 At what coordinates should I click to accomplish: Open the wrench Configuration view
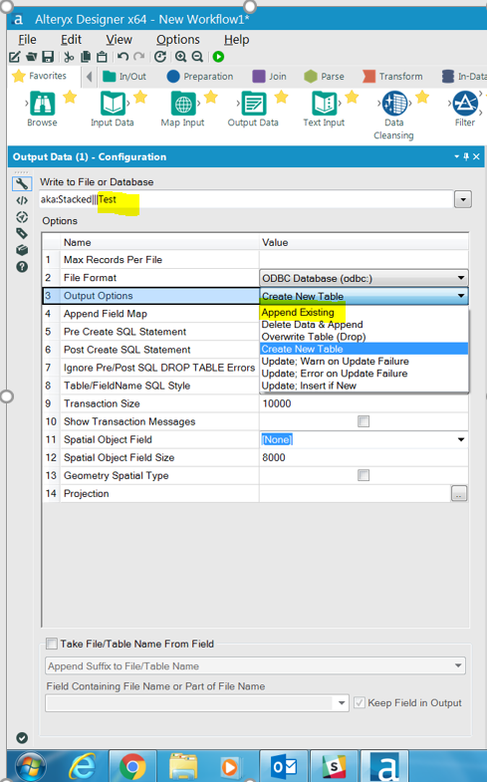pyautogui.click(x=22, y=183)
